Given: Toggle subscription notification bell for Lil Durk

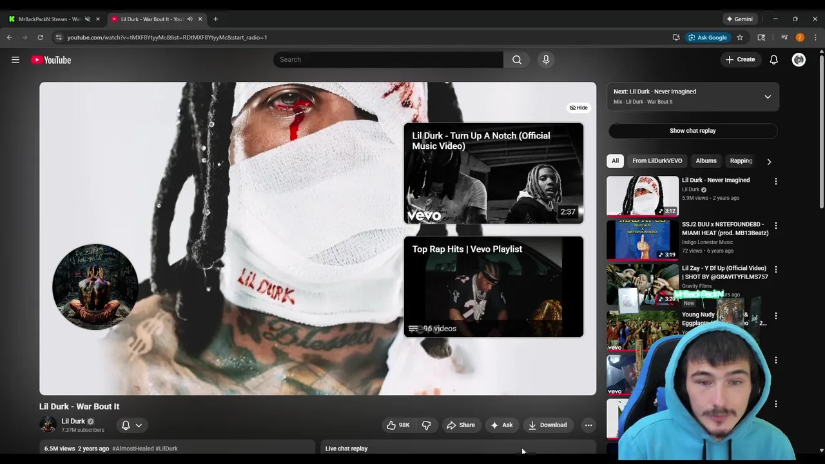Looking at the screenshot, I should pos(126,425).
